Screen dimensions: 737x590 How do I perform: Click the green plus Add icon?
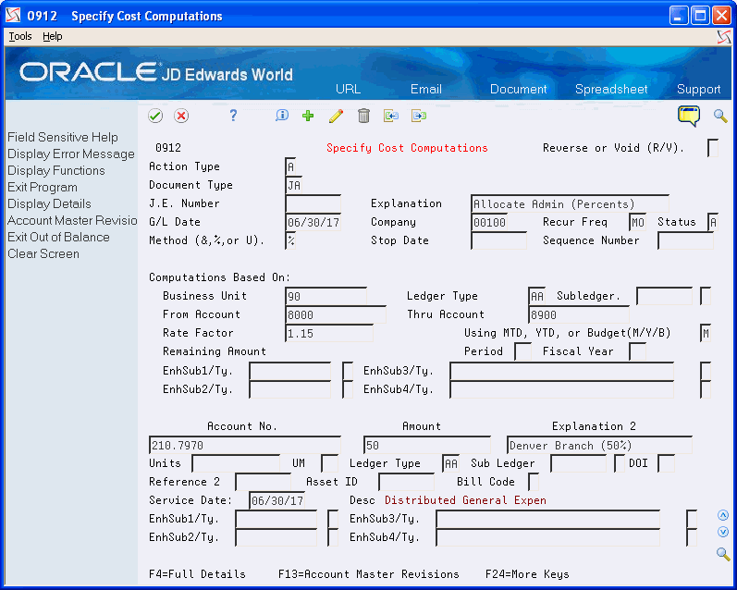pos(308,116)
